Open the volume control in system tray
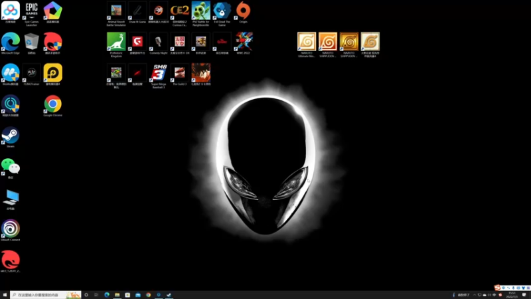The height and width of the screenshot is (299, 531). click(x=489, y=295)
